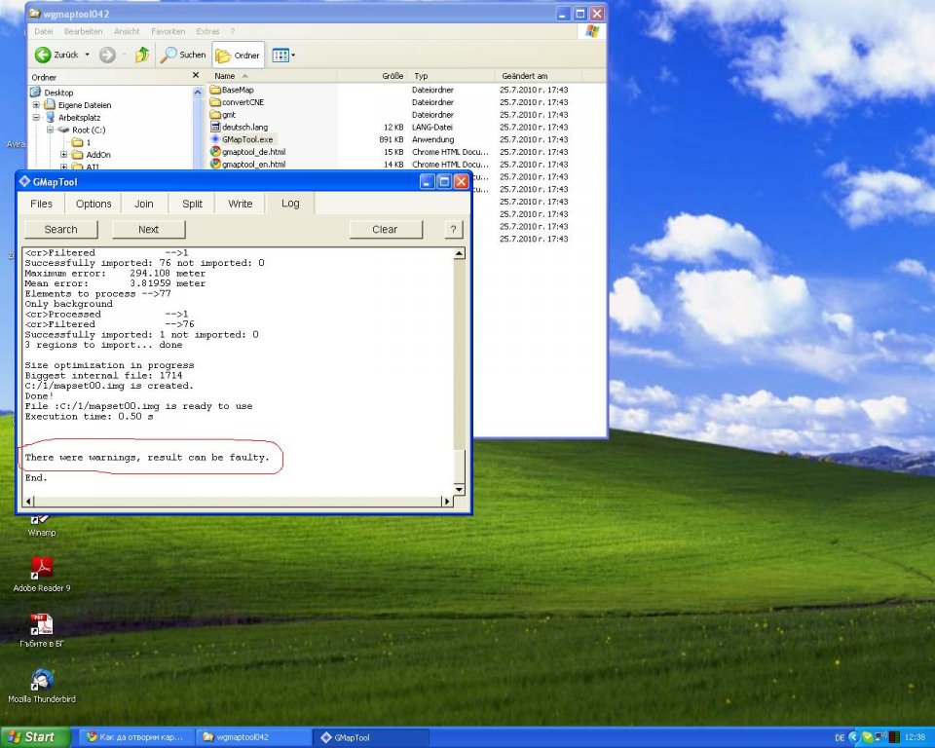Open Adobe Reader 9 desktop shortcut
This screenshot has width=935, height=748.
(41, 569)
